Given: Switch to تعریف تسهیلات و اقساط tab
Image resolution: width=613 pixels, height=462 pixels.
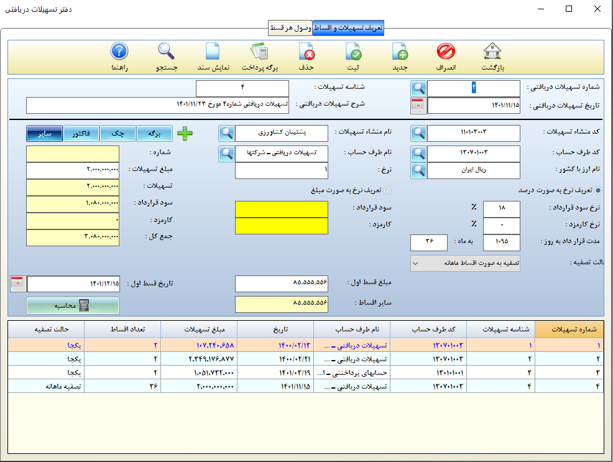Looking at the screenshot, I should [x=348, y=29].
